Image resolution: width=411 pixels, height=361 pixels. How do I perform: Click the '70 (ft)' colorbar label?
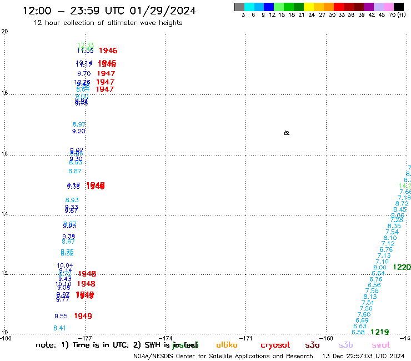coord(397,14)
